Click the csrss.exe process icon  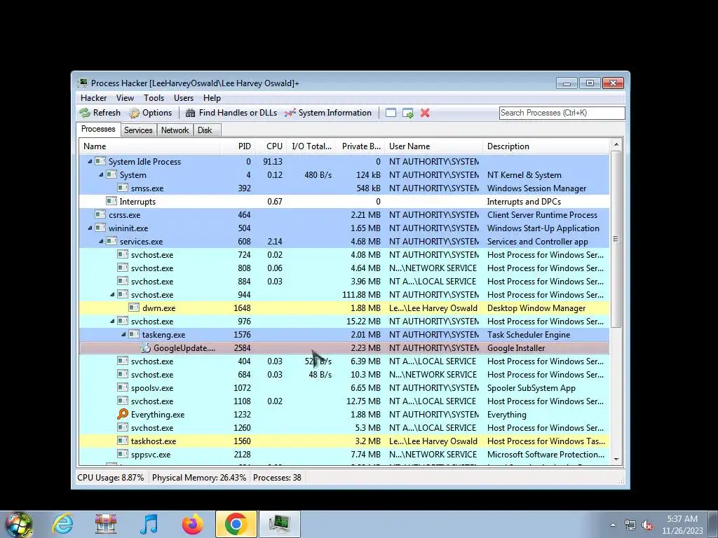pos(100,214)
